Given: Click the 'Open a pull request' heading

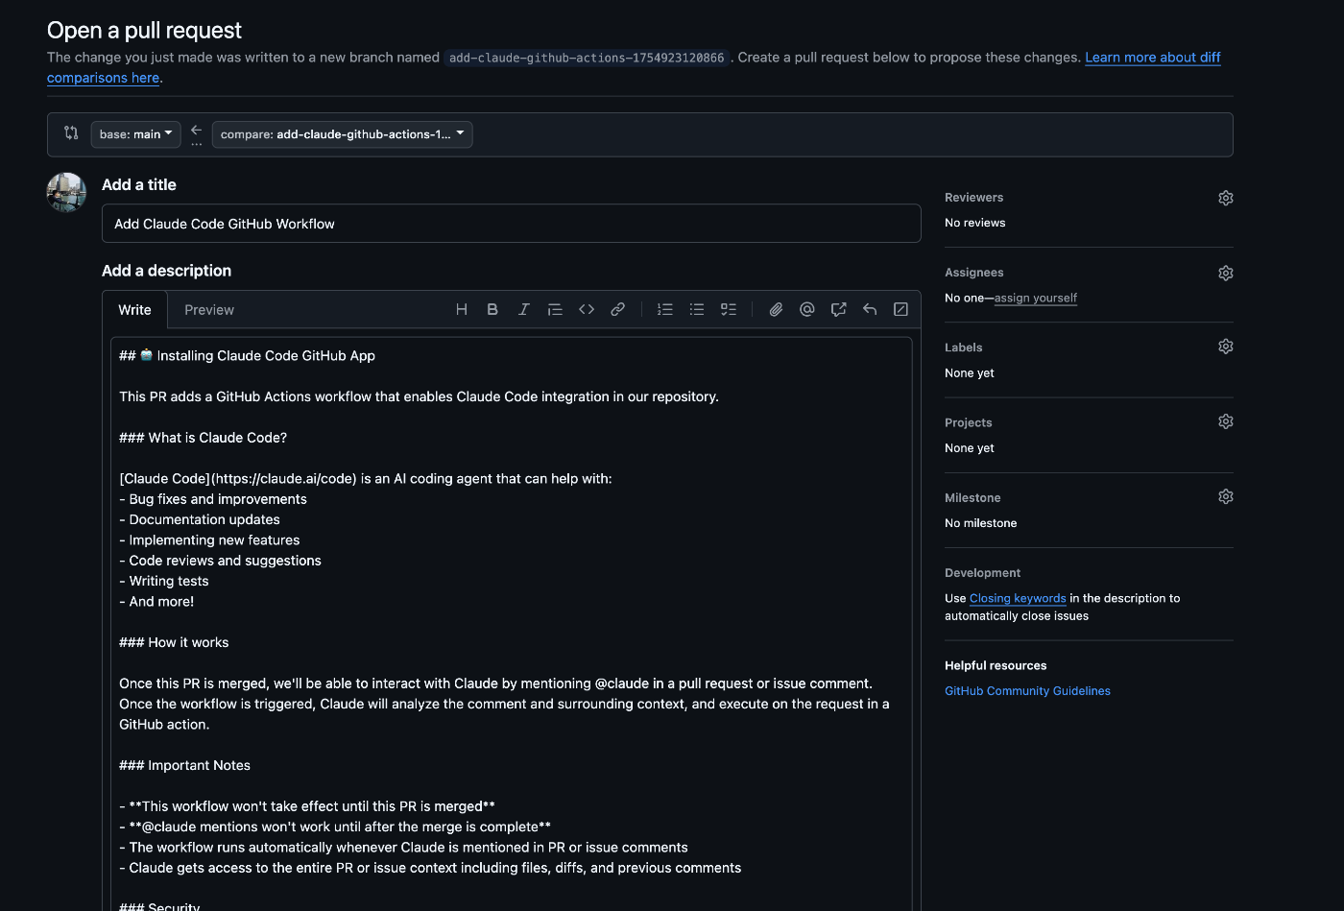Looking at the screenshot, I should click(144, 30).
